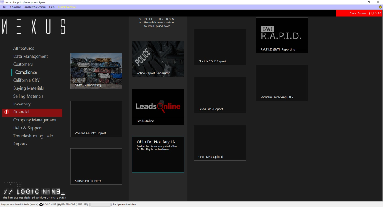Select All features in the sidebar
Viewport: 383px width, 207px height.
24,48
